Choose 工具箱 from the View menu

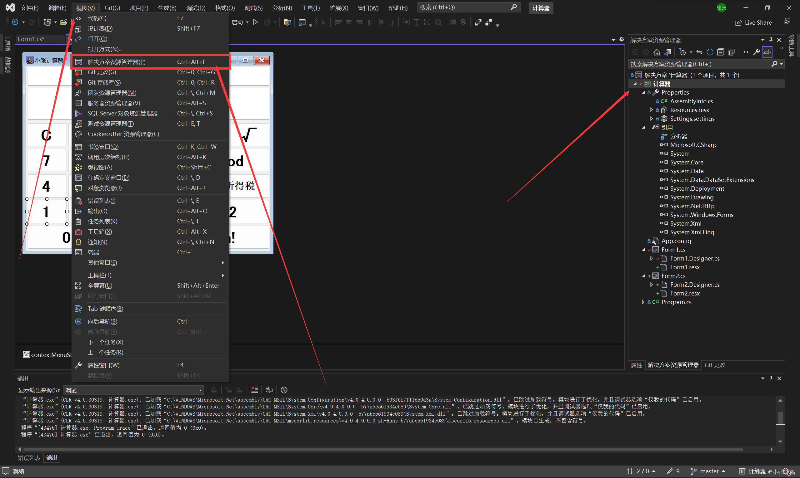pyautogui.click(x=150, y=232)
